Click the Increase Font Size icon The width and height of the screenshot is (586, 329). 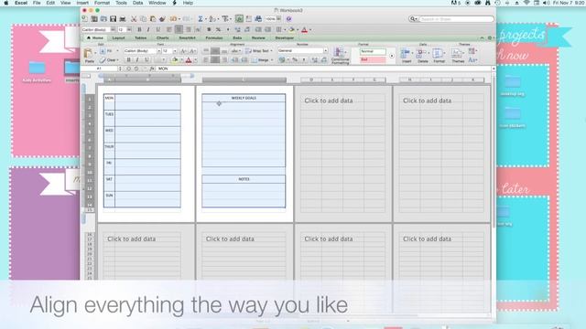tap(183, 51)
